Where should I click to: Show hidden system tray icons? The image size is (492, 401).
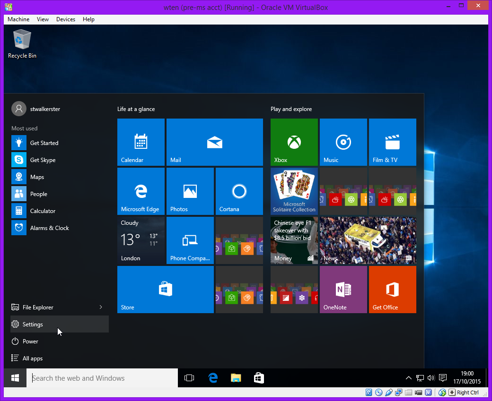(x=409, y=378)
